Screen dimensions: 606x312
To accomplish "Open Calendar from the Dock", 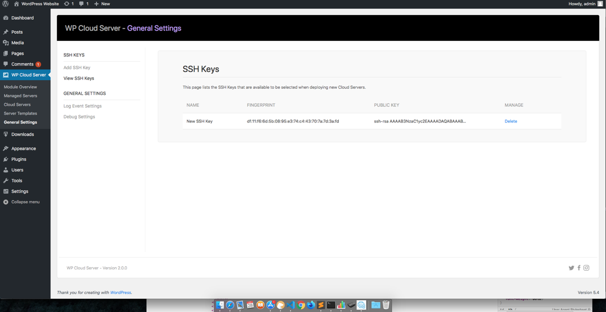I will tap(250, 305).
